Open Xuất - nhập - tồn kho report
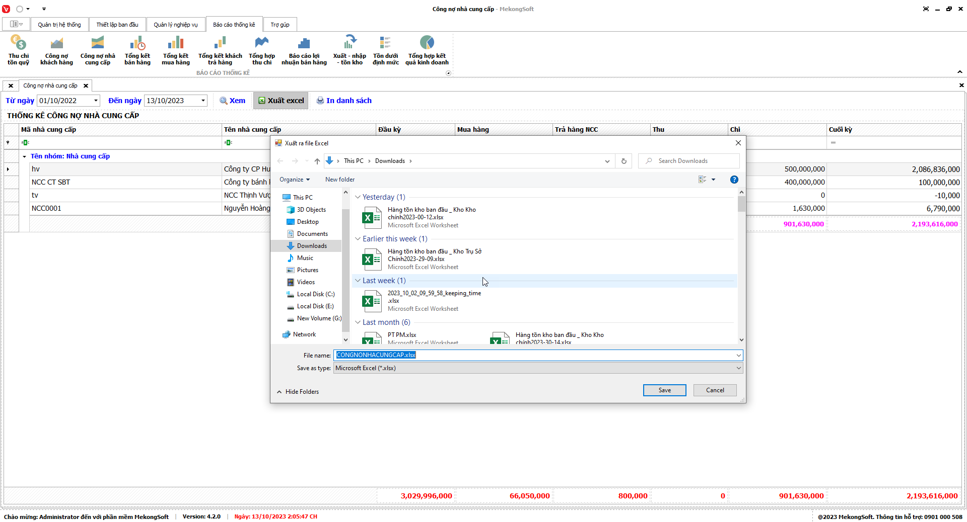The width and height of the screenshot is (967, 522). 350,50
